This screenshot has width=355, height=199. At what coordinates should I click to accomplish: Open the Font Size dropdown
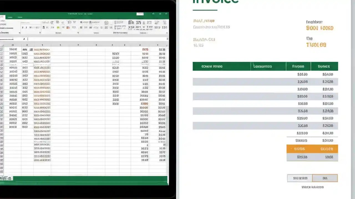pos(39,22)
